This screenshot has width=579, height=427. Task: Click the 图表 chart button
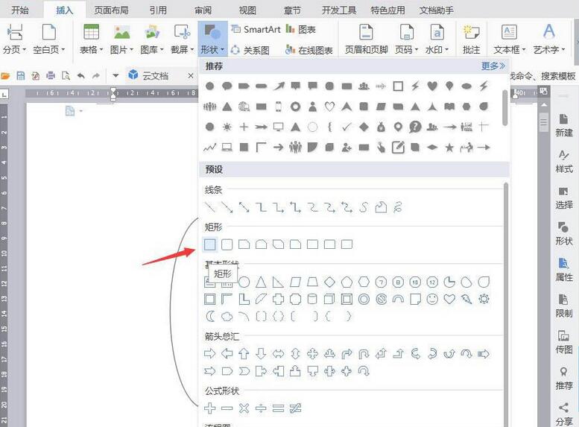tap(301, 29)
